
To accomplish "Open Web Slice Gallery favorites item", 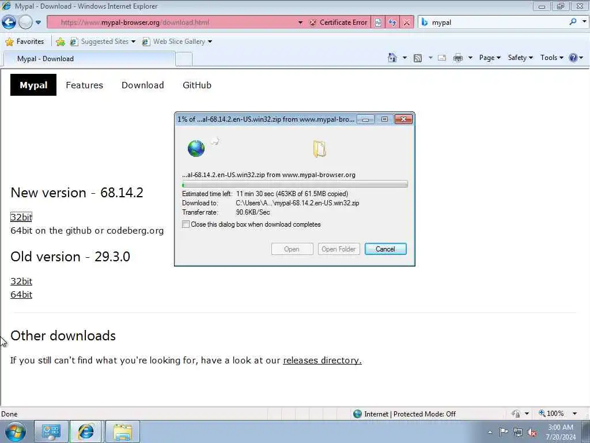I will click(177, 42).
